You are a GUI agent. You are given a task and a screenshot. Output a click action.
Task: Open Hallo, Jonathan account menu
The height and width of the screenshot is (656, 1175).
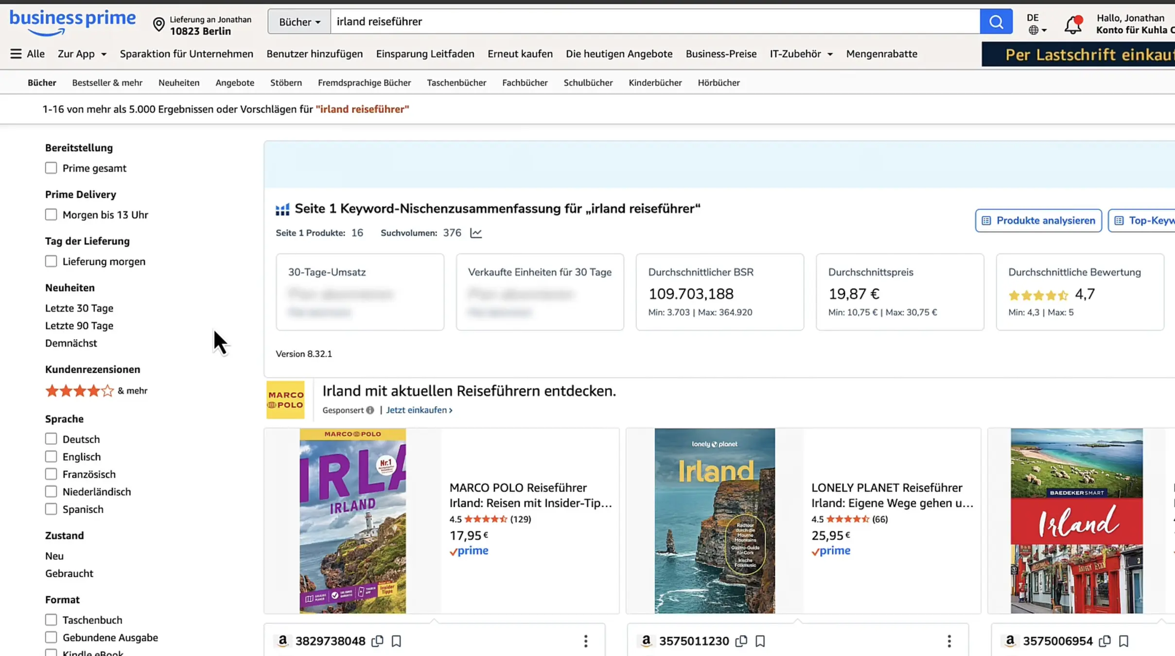click(x=1135, y=24)
